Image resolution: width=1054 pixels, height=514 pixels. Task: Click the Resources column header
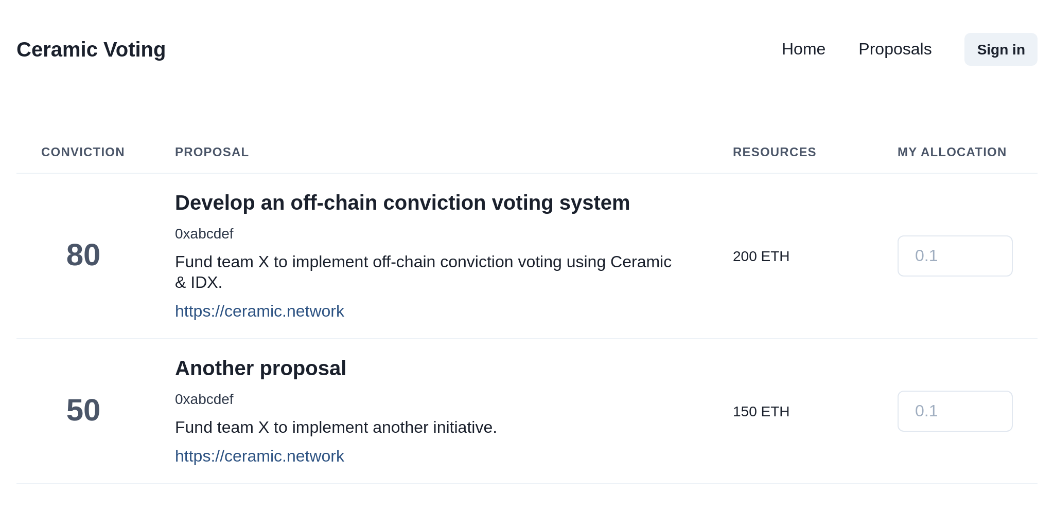tap(774, 152)
